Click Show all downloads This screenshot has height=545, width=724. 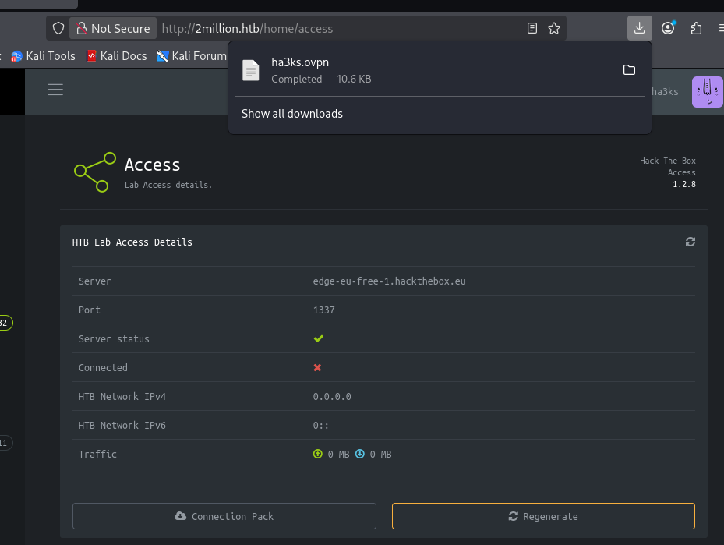[292, 114]
